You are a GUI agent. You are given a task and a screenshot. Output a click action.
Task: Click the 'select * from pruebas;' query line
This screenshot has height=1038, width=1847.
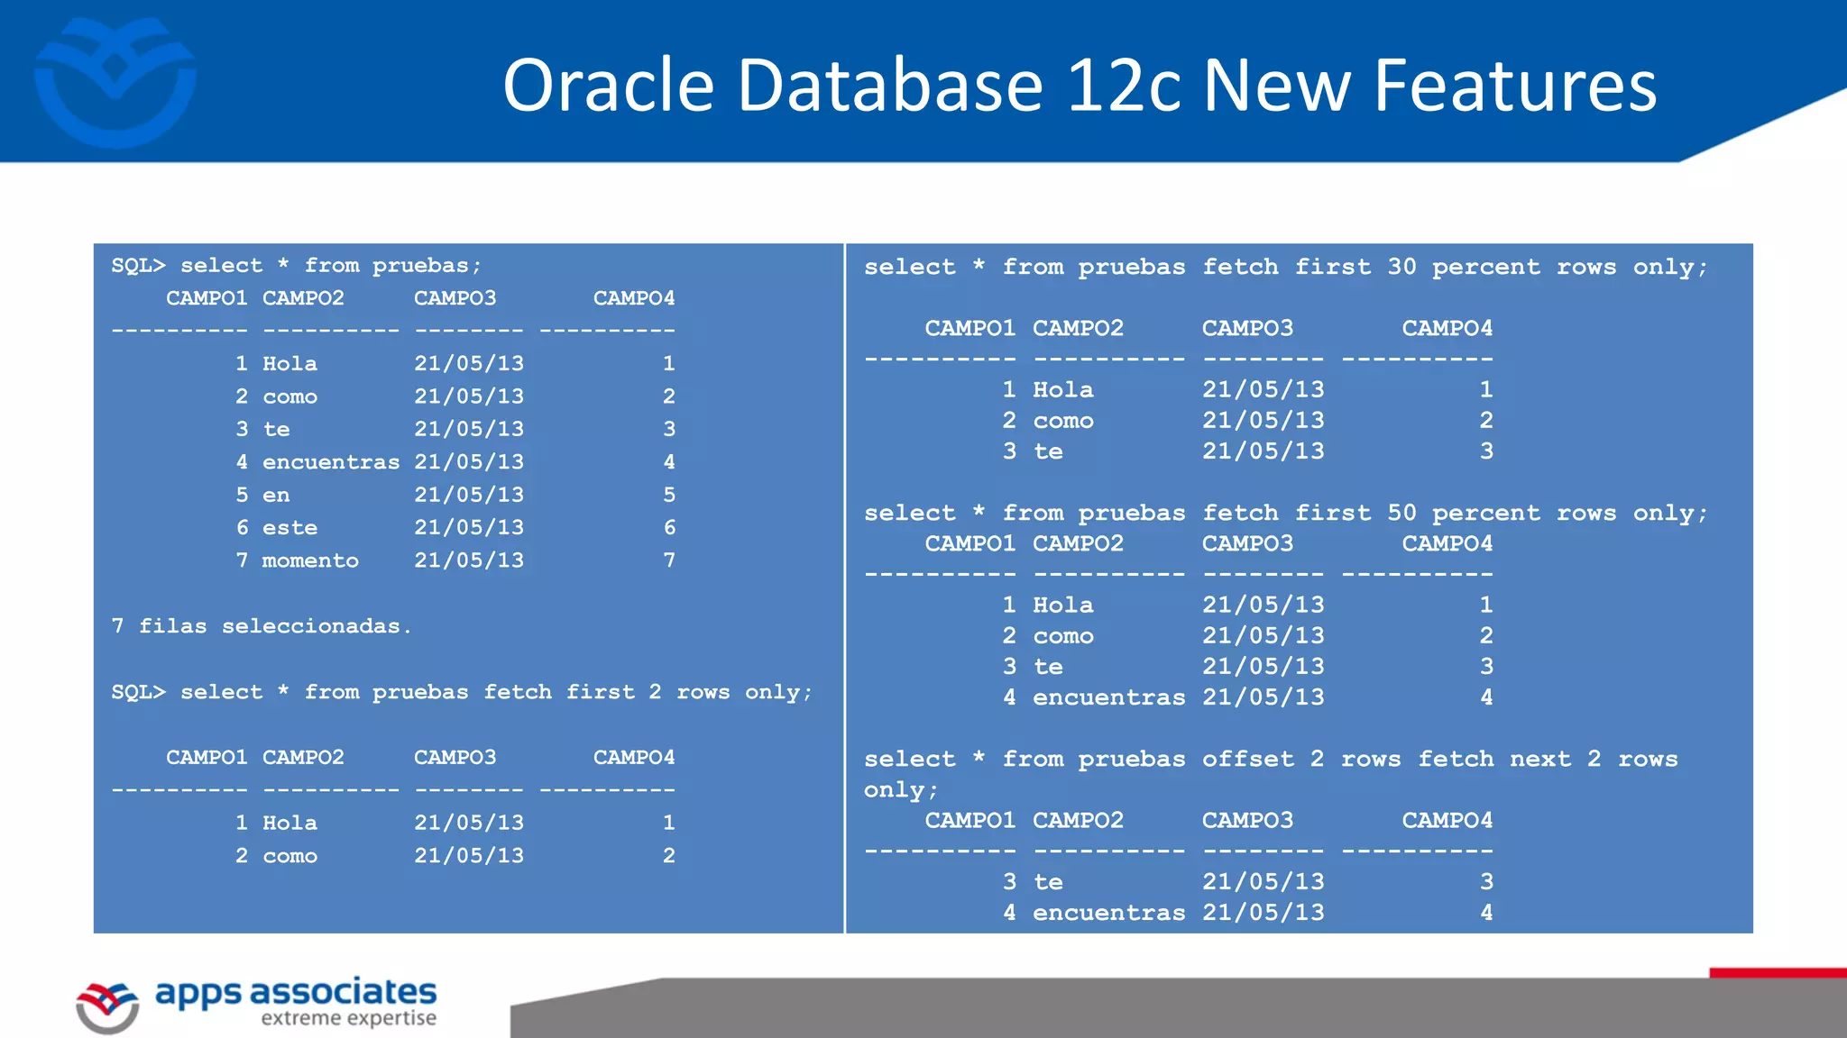tap(297, 266)
